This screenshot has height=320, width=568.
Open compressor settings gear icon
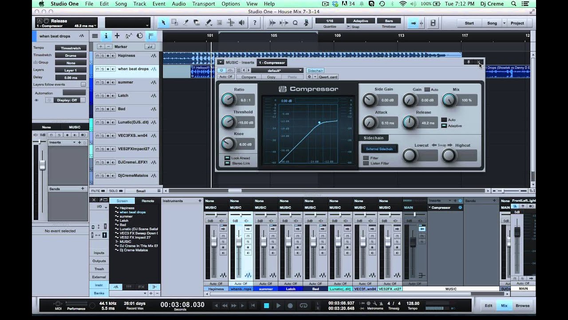pyautogui.click(x=309, y=76)
